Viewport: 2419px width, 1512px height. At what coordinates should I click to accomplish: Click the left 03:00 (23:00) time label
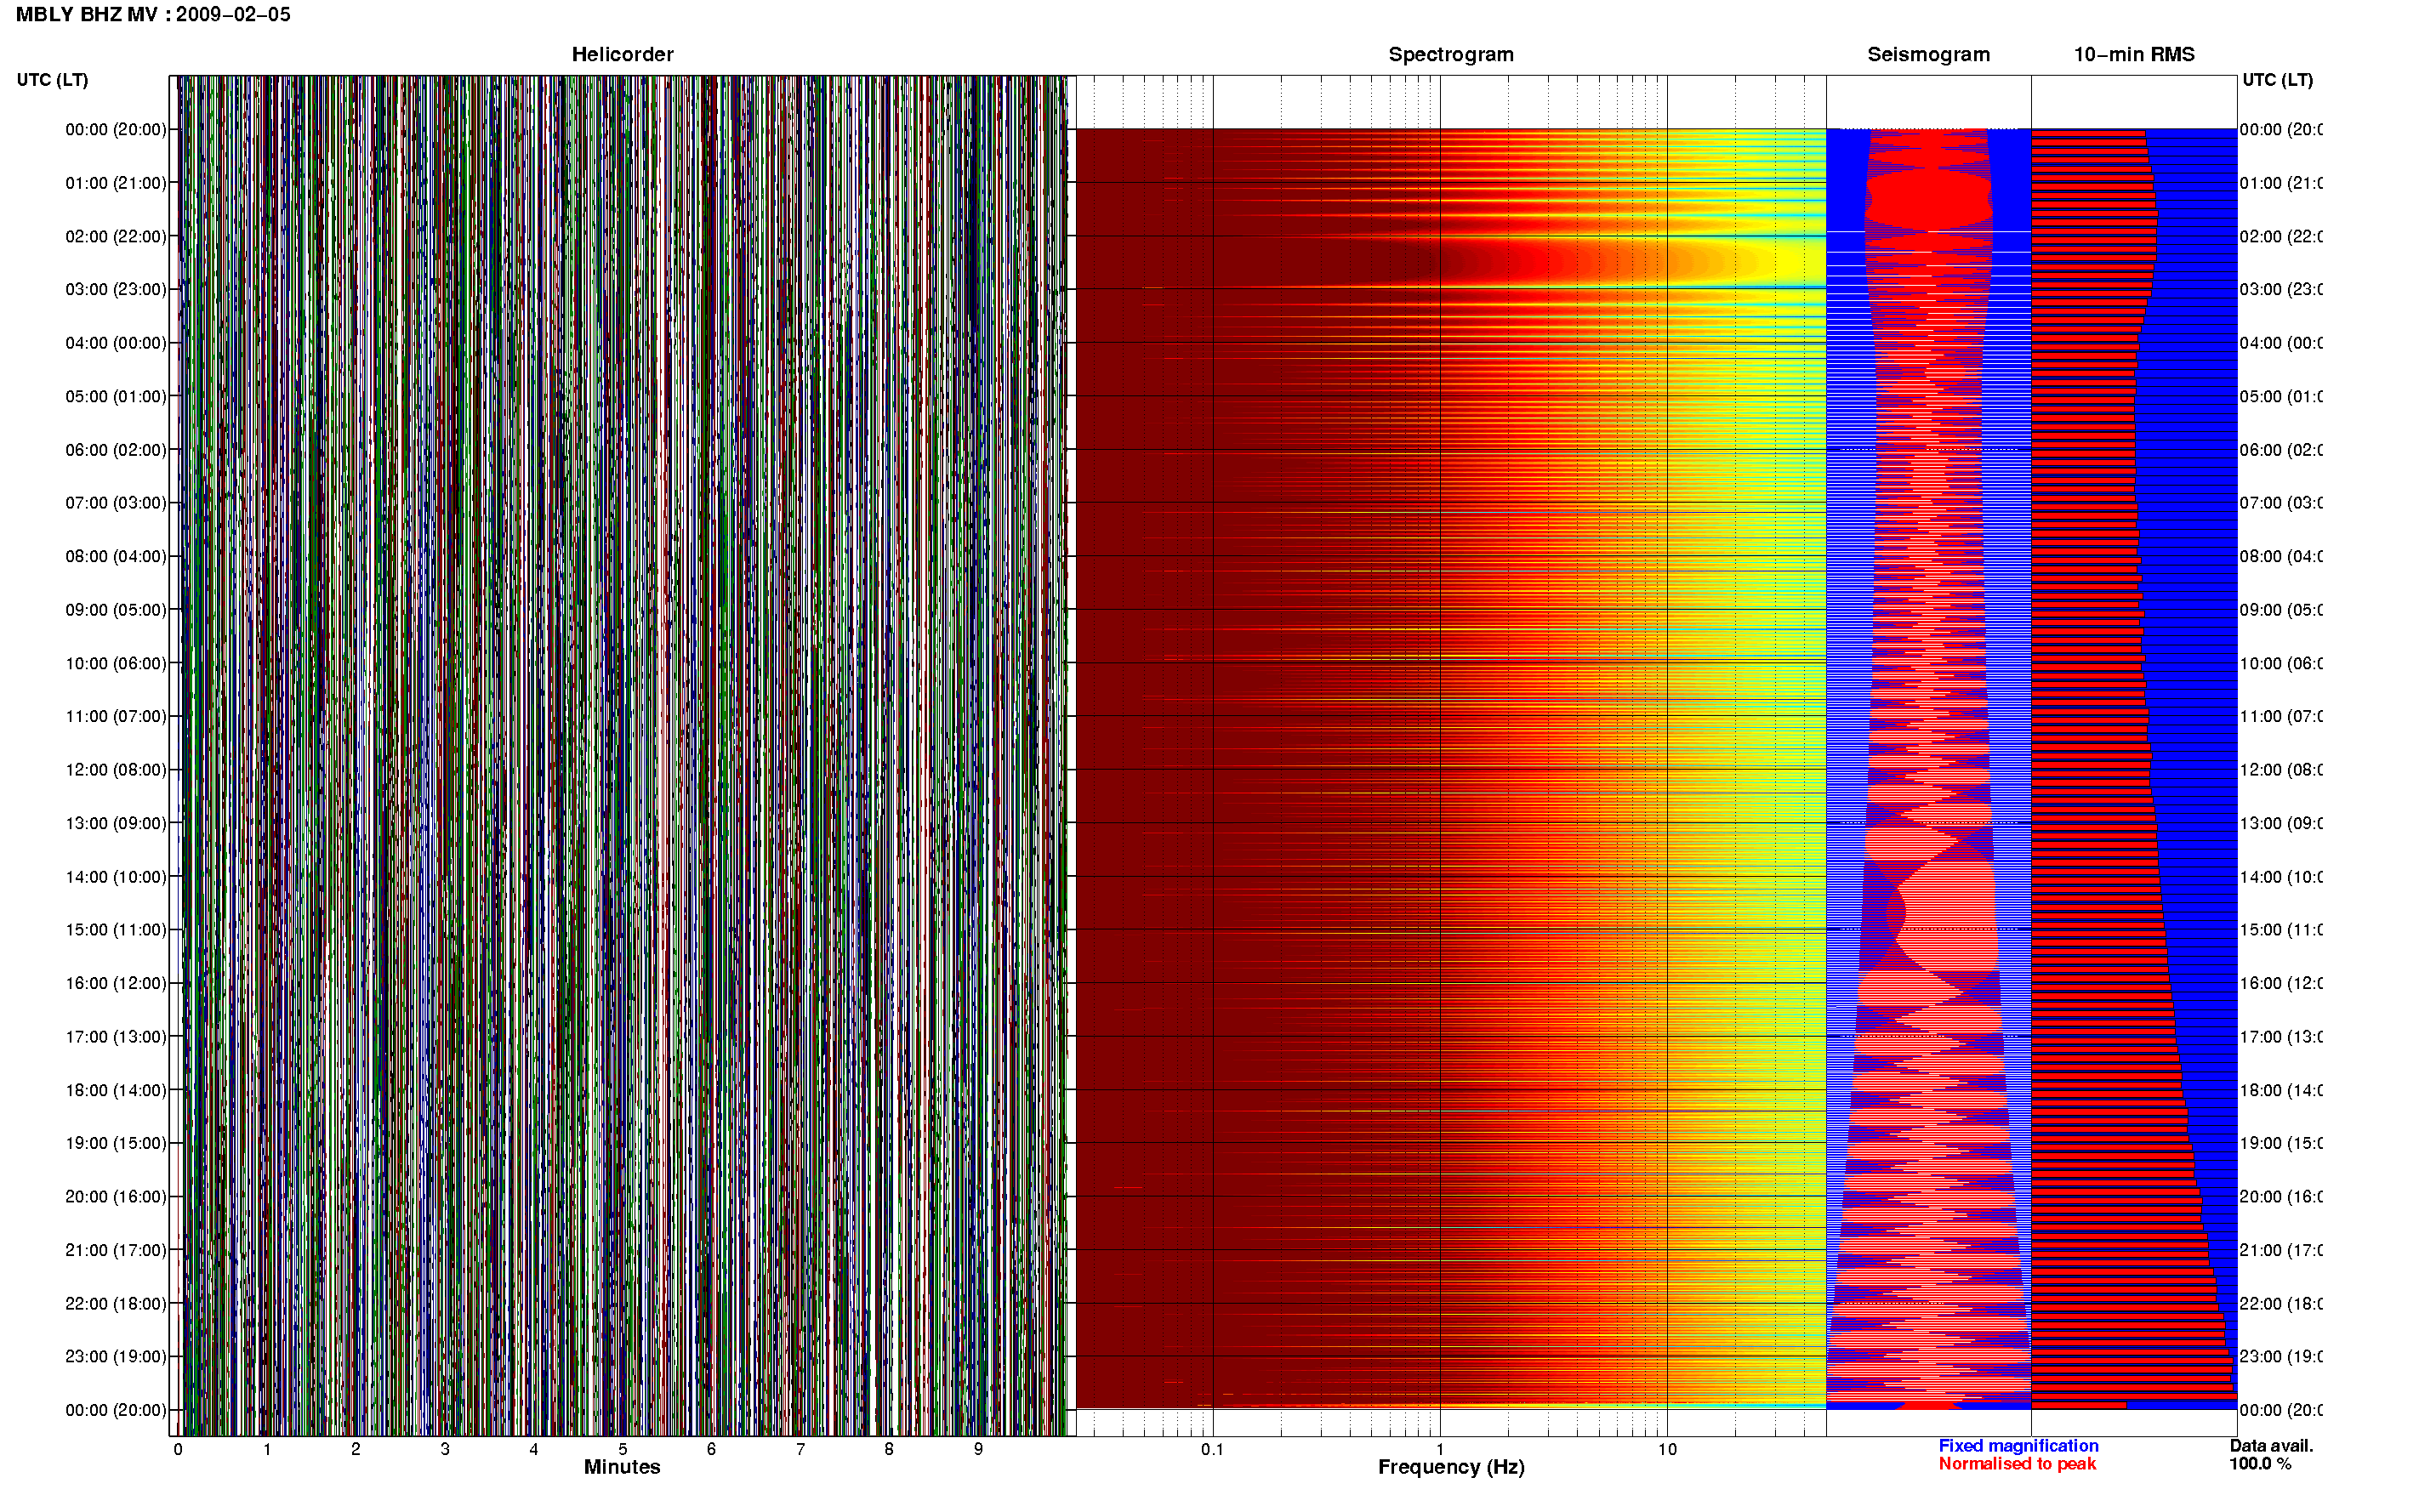click(116, 289)
